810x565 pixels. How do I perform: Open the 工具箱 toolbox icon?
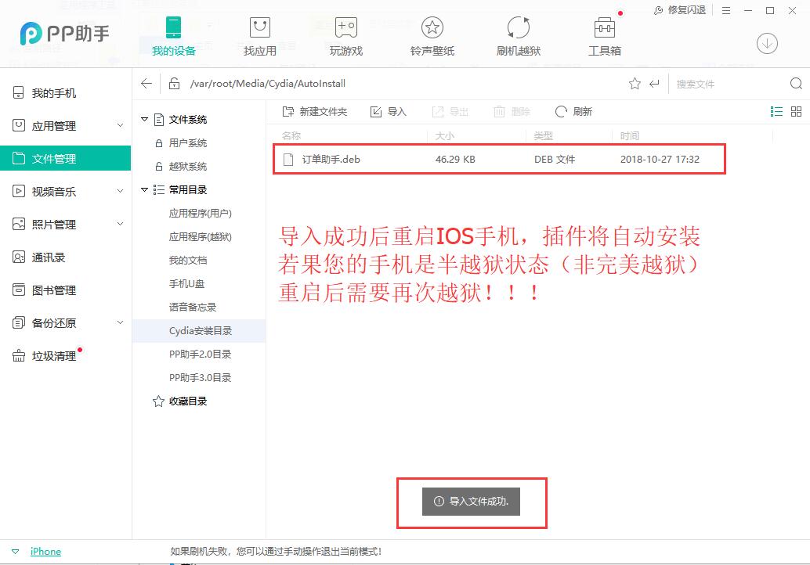click(604, 37)
